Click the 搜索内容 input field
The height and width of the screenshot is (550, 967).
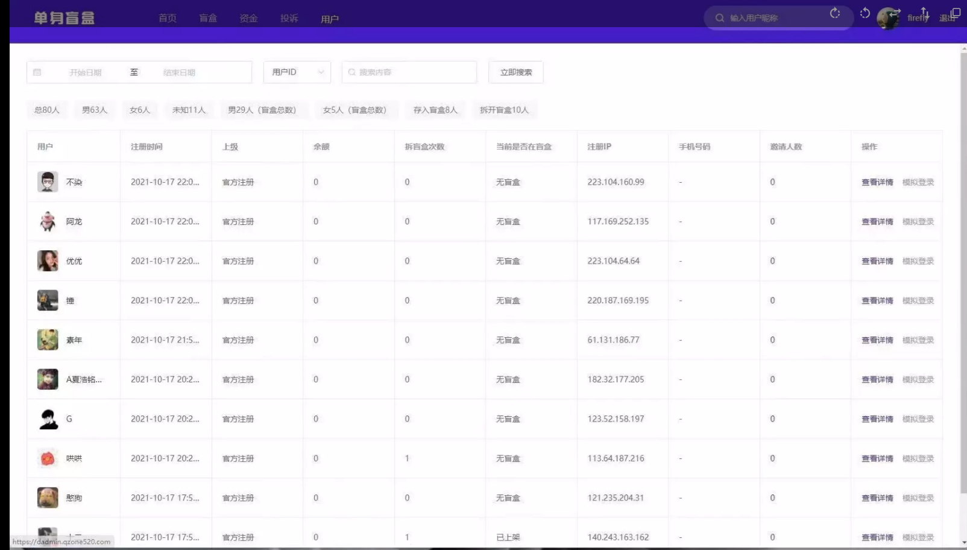tap(413, 72)
